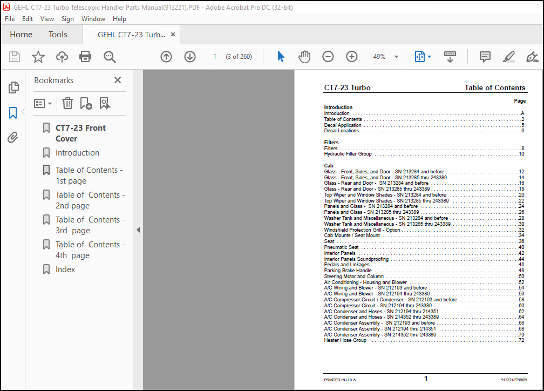Switch to the Home tab

[21, 35]
